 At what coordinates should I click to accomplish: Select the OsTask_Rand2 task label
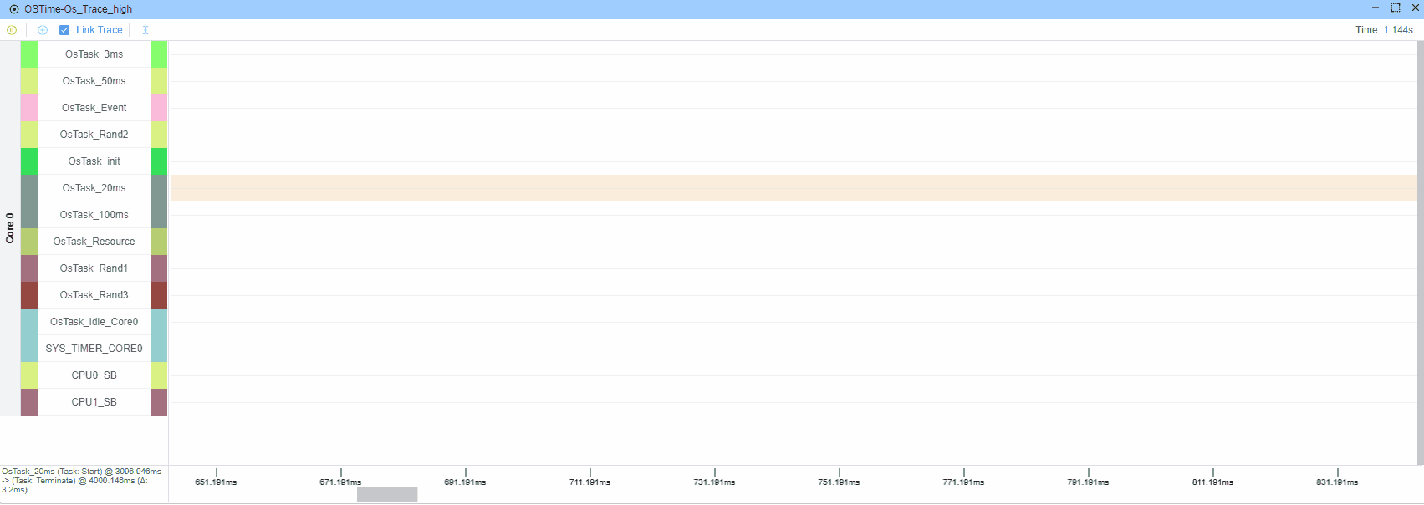pyautogui.click(x=94, y=135)
